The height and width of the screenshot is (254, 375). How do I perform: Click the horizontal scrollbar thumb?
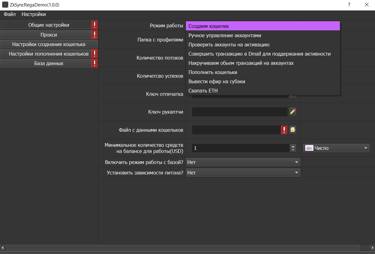tap(182, 248)
